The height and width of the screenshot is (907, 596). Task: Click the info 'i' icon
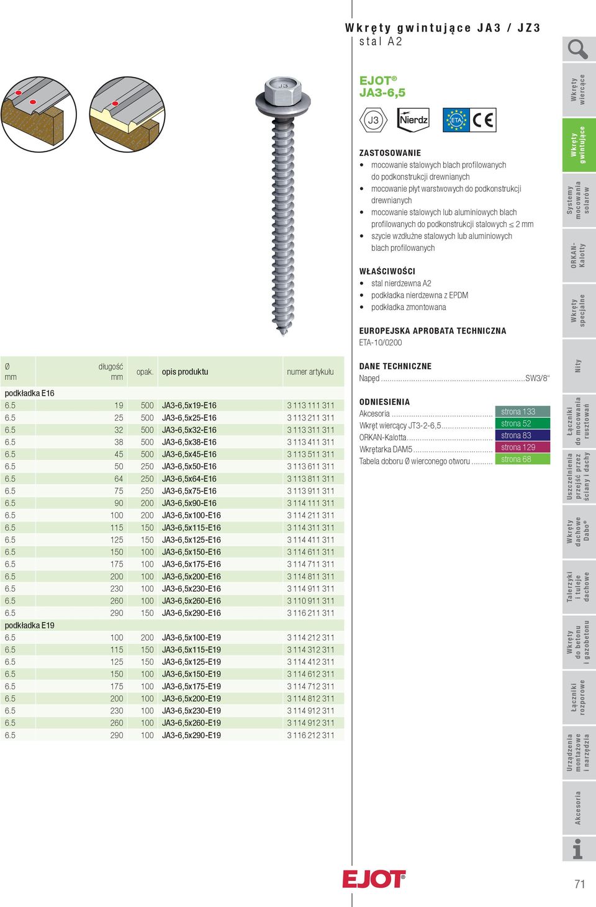577,849
